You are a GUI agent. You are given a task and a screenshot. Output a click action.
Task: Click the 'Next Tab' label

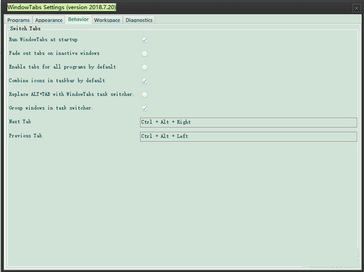pos(20,122)
